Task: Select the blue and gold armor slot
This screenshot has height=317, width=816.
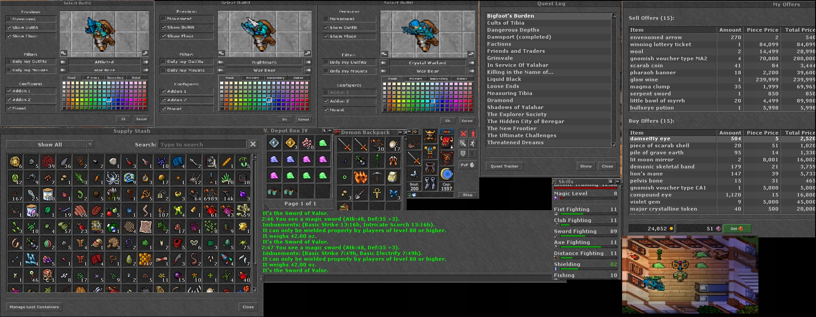Action: click(430, 153)
